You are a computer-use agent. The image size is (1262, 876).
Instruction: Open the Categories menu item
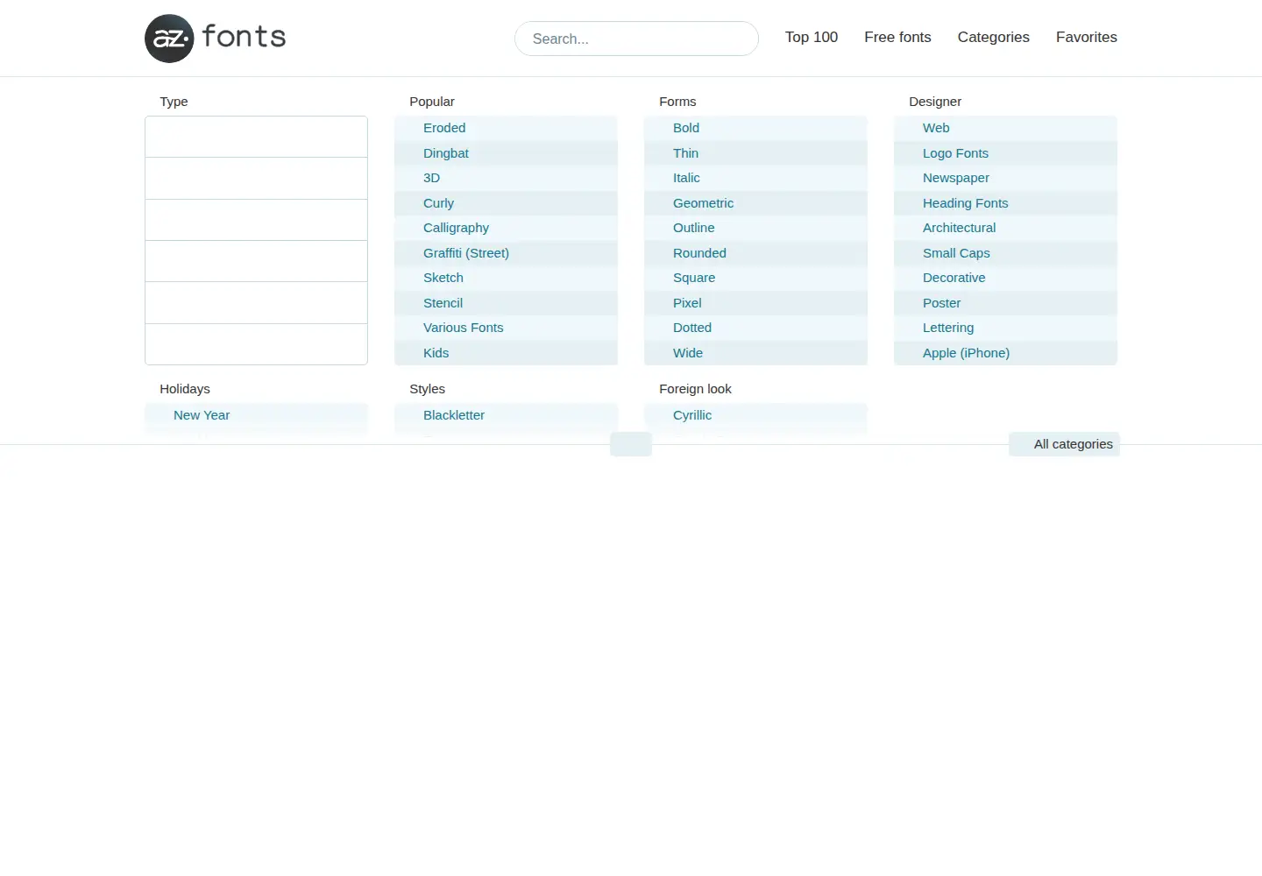(x=993, y=37)
